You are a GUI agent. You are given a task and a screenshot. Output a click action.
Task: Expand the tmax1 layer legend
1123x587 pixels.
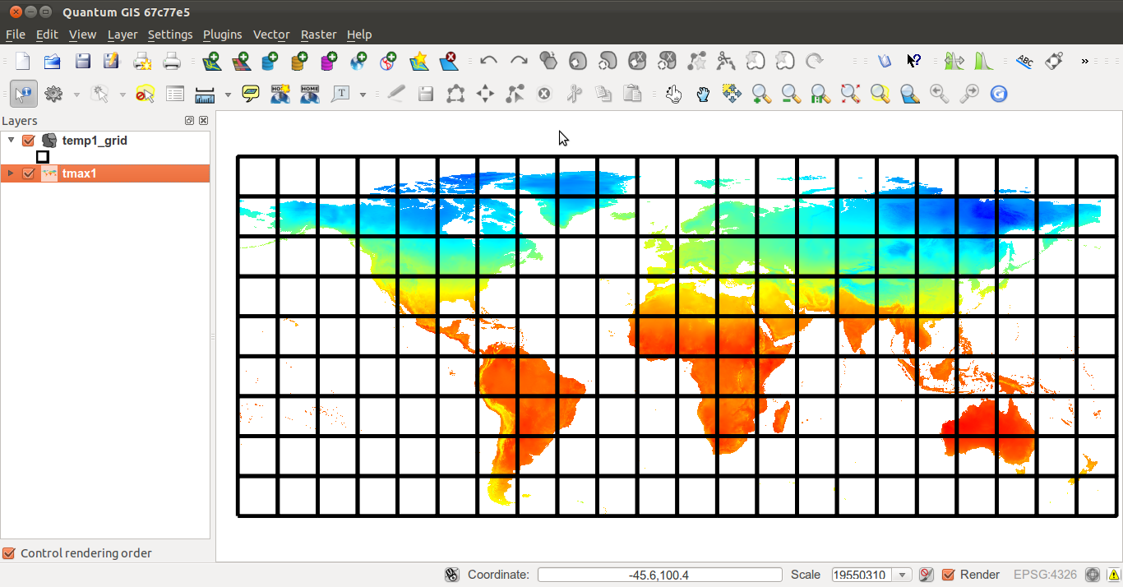(x=11, y=173)
